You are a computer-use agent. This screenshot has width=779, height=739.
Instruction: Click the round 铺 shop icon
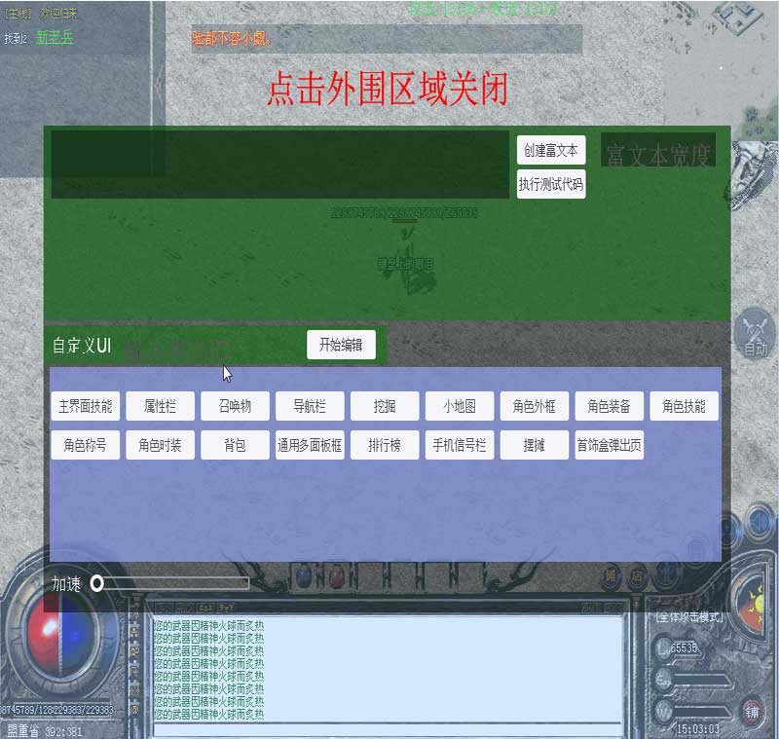[x=753, y=710]
